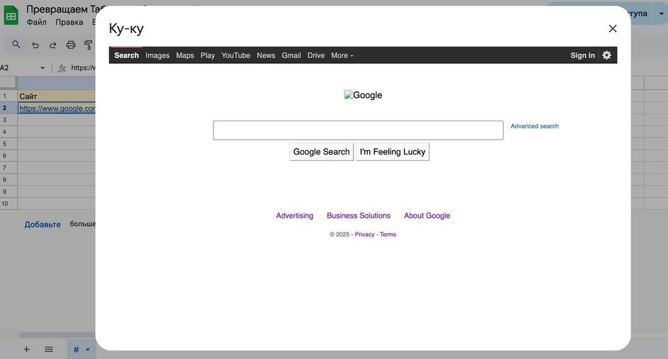Click the search magnifier in Sheets toolbar

pyautogui.click(x=16, y=45)
